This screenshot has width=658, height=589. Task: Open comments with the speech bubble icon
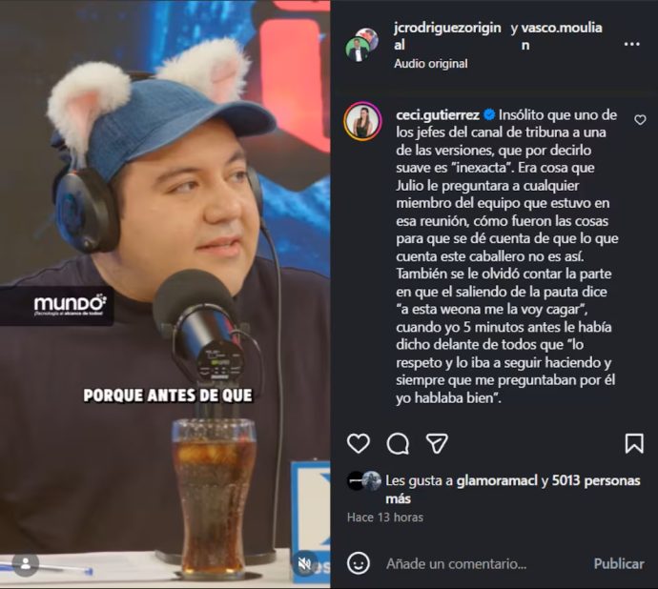click(x=398, y=443)
